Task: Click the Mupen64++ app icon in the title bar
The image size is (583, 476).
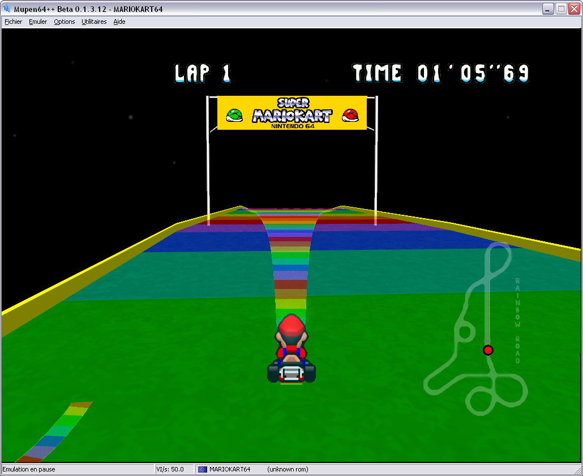Action: (7, 8)
